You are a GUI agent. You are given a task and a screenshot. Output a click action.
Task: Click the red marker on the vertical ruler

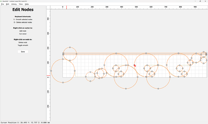tap(48, 75)
